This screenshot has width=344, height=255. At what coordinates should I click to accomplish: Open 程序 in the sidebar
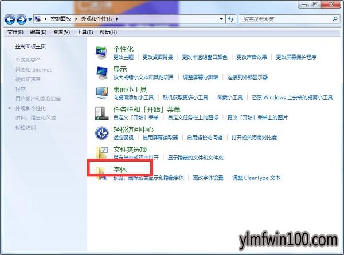point(21,89)
